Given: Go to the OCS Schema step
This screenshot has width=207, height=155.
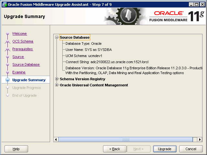Looking at the screenshot, I should click(x=23, y=41).
